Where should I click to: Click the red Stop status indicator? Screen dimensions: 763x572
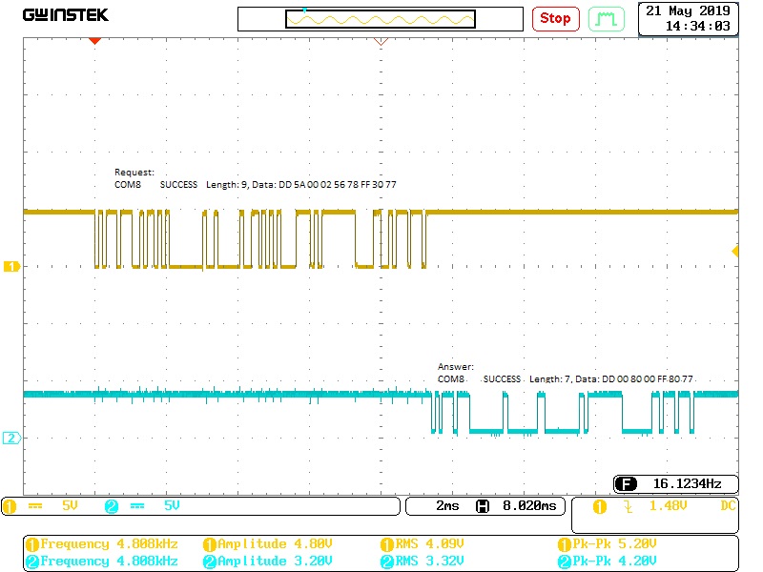pos(555,18)
